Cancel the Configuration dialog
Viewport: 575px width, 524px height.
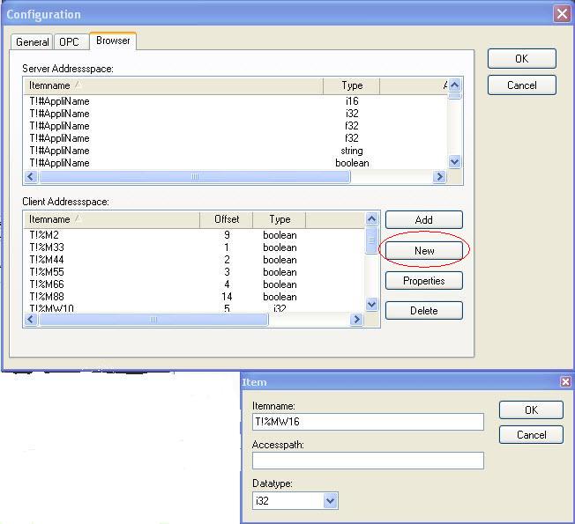click(x=521, y=85)
